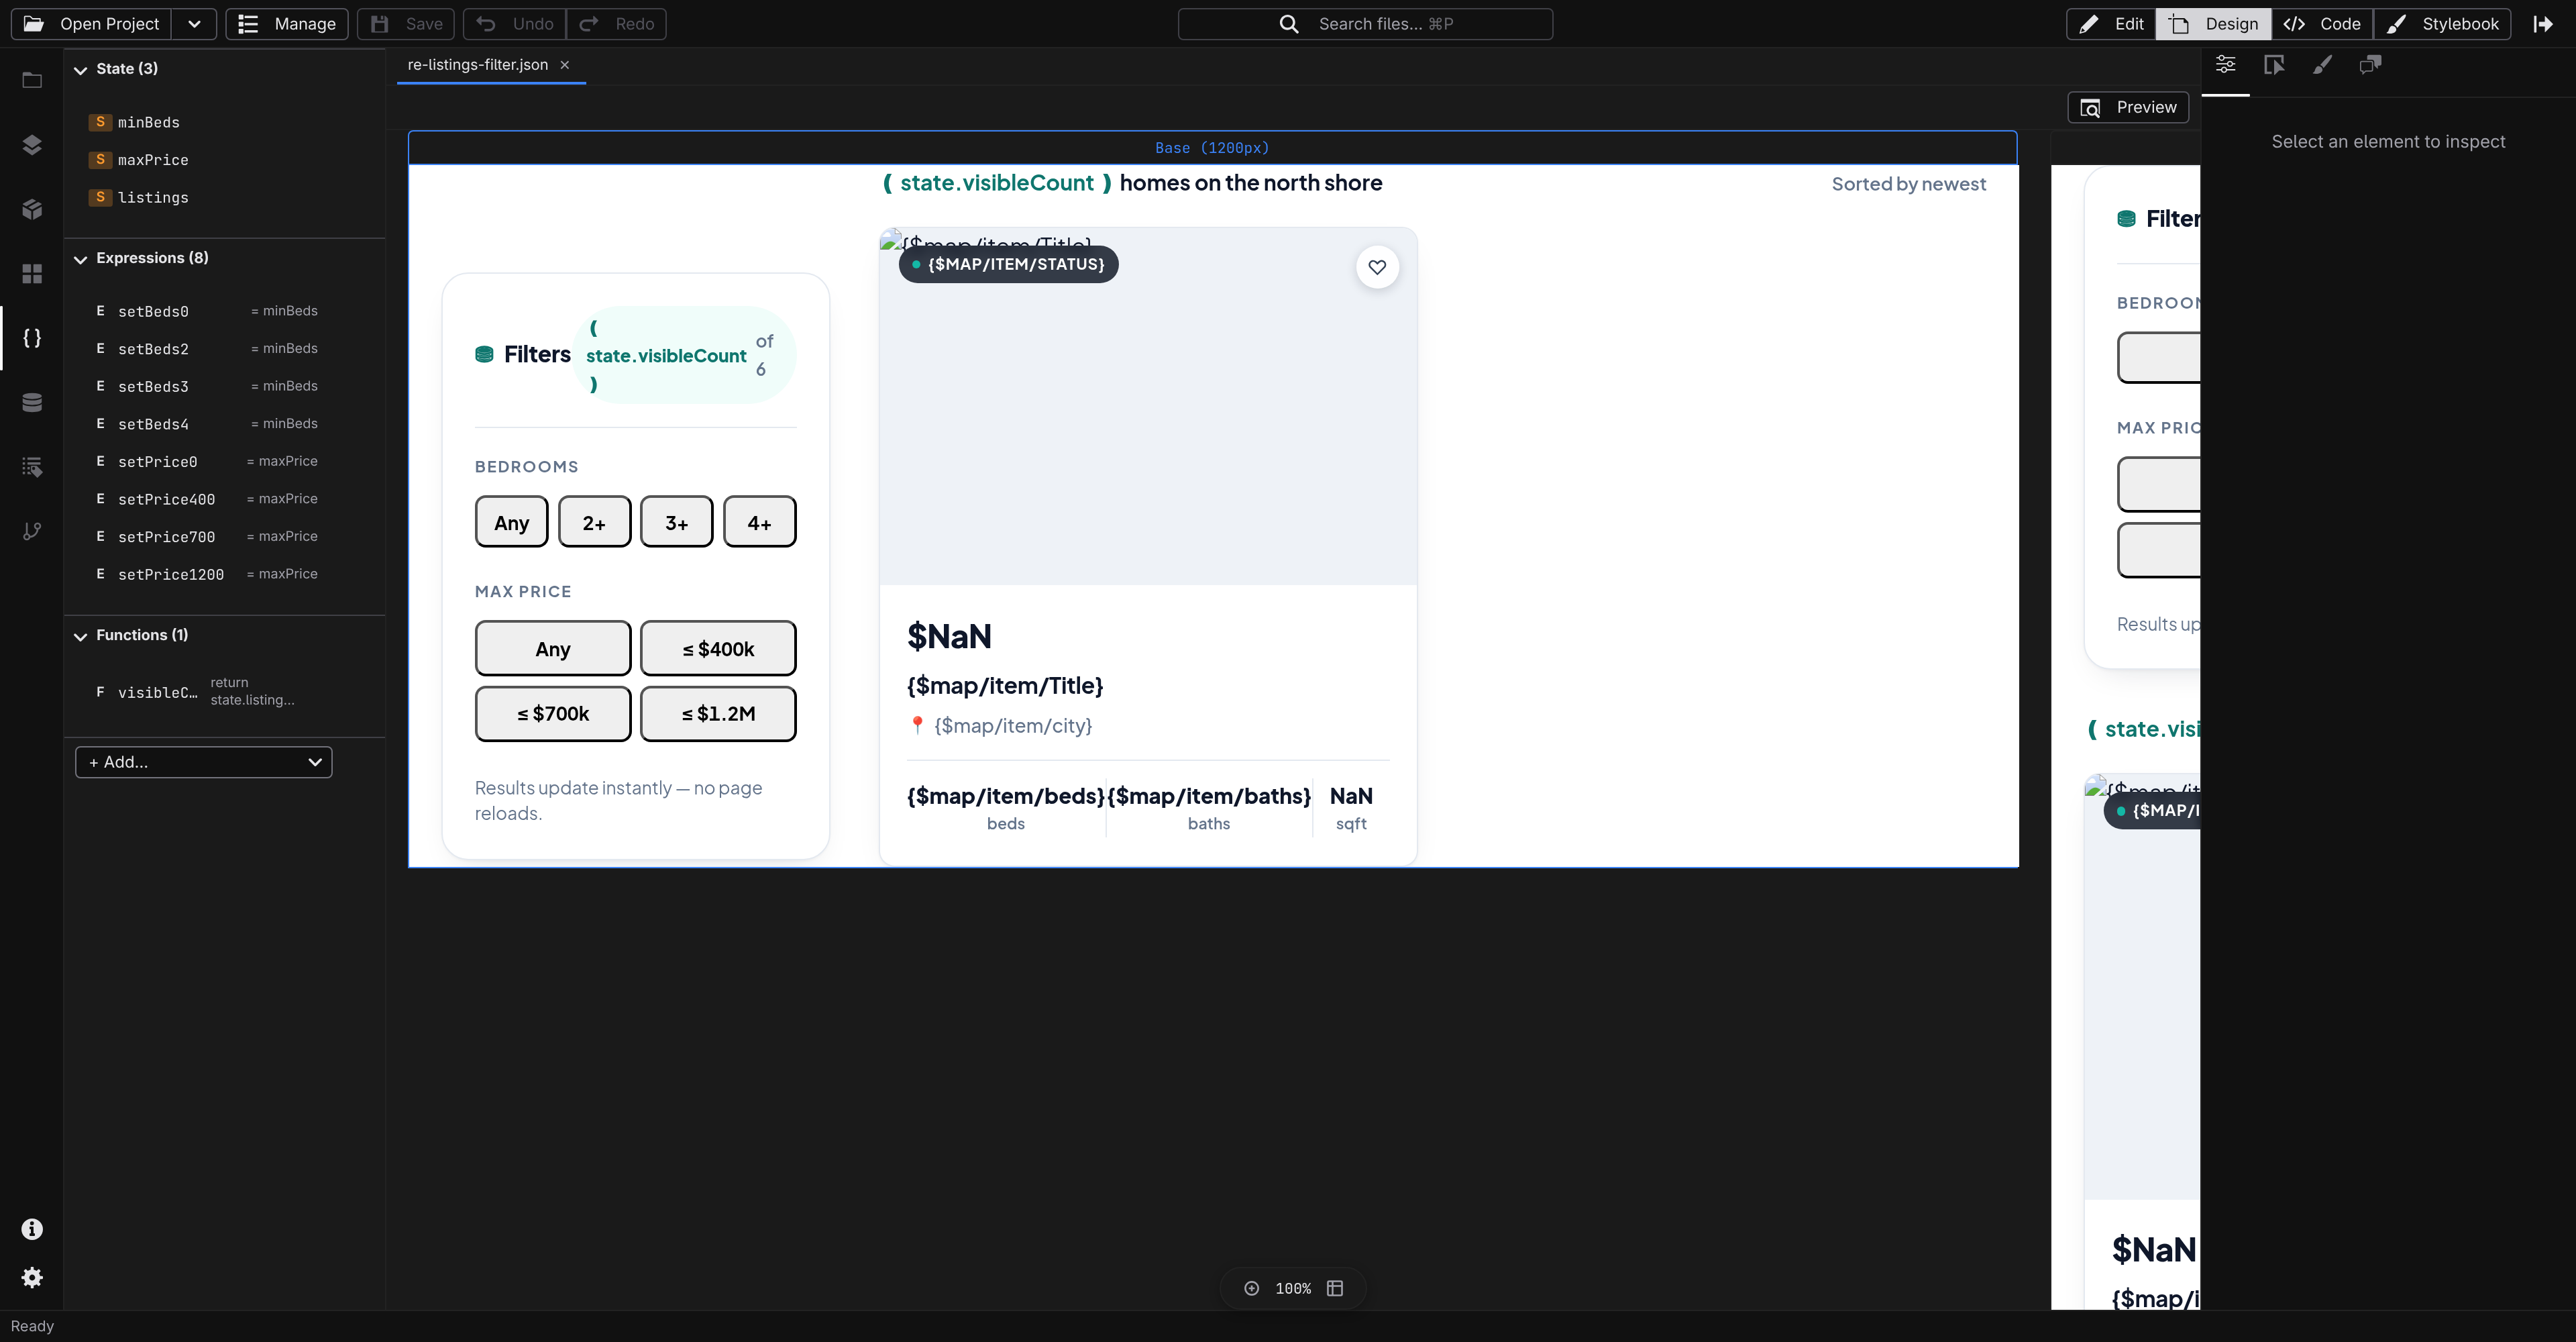This screenshot has width=2576, height=1342.
Task: Select the setBeds4 expression
Action: [225, 424]
